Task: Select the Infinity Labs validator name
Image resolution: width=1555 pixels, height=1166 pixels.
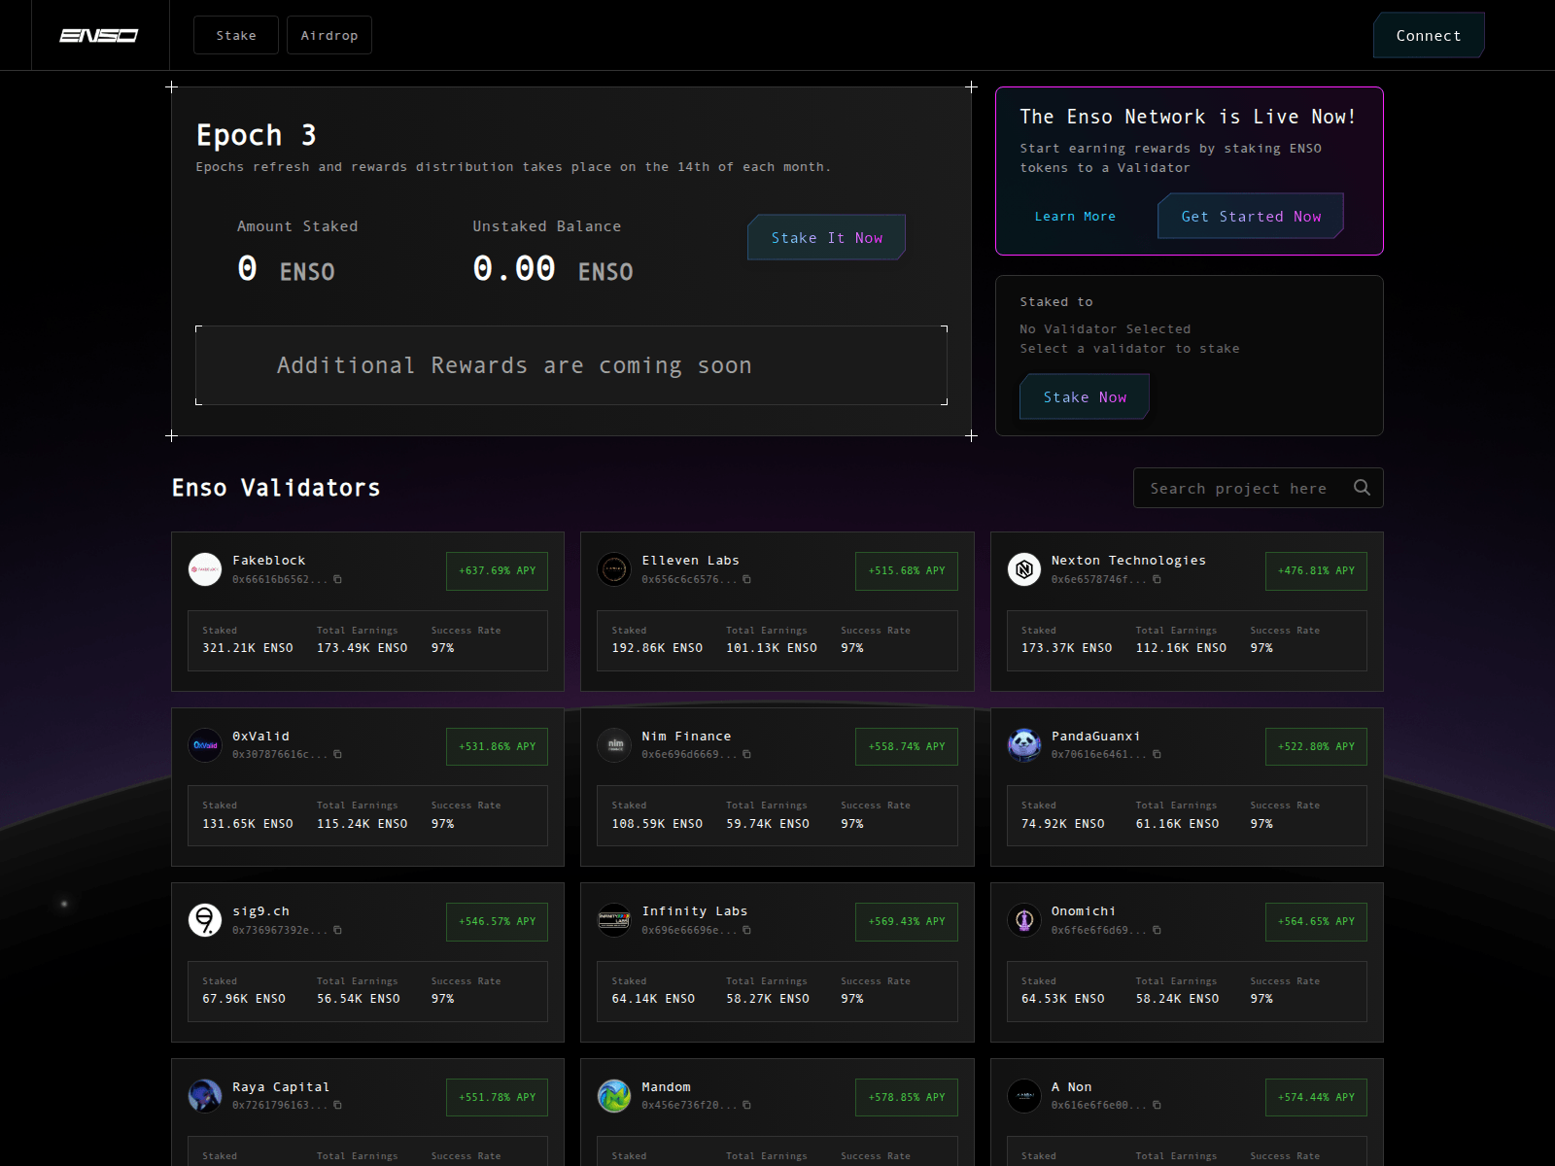Action: (x=695, y=911)
